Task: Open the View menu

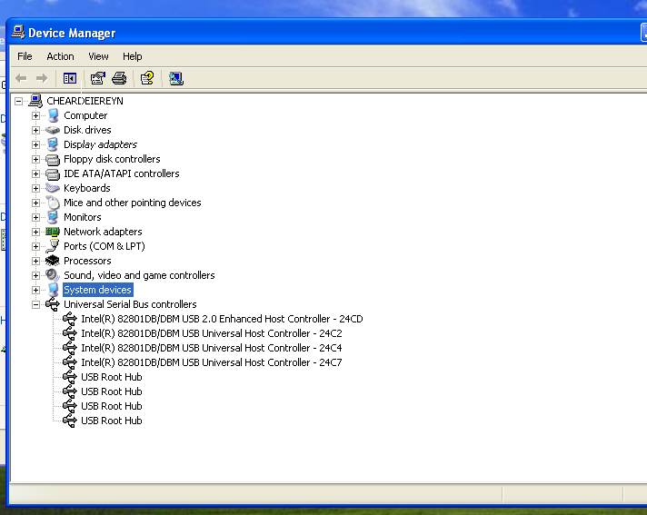Action: click(98, 56)
